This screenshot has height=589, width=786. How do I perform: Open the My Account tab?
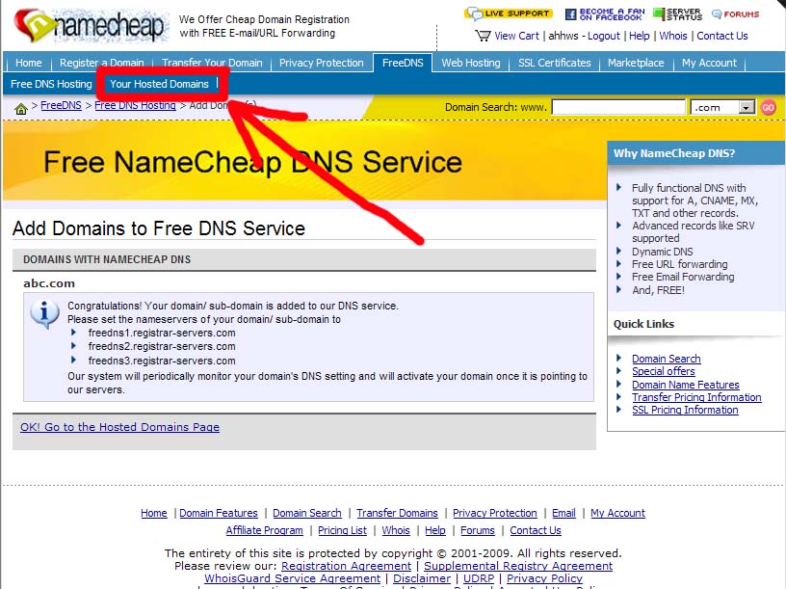pos(709,63)
